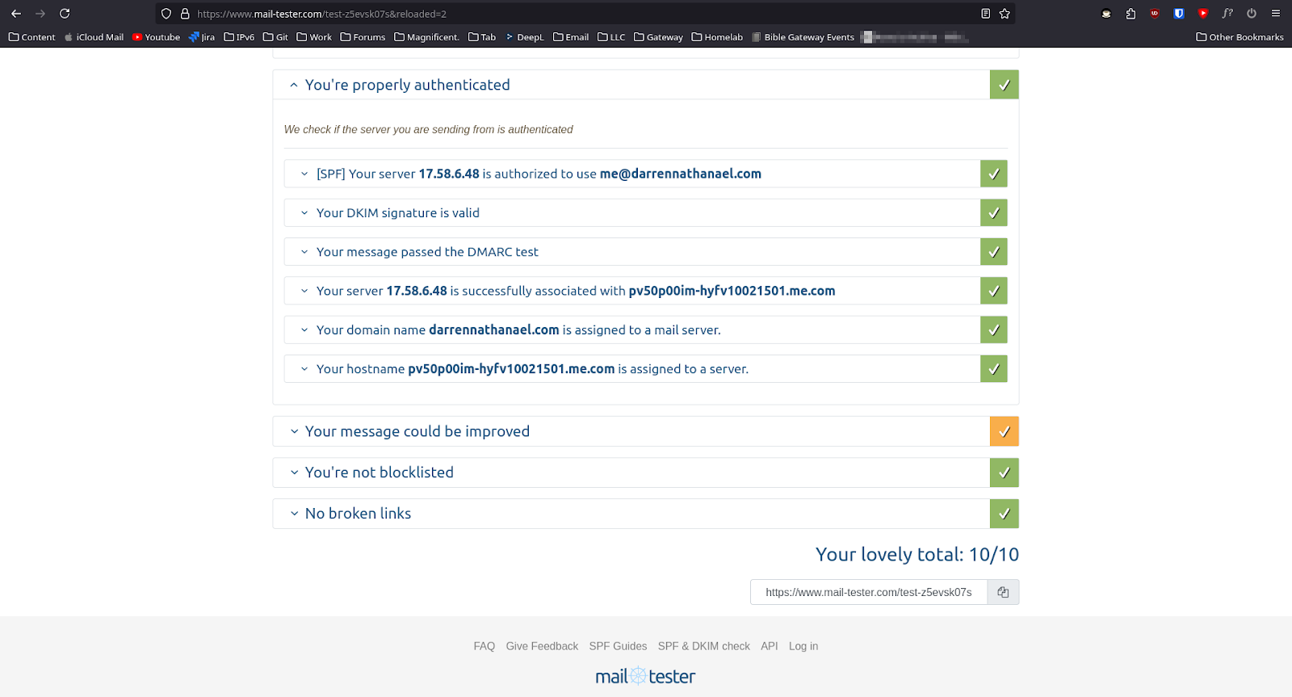The image size is (1292, 697).
Task: Bookmark this page with the star icon
Action: (1005, 14)
